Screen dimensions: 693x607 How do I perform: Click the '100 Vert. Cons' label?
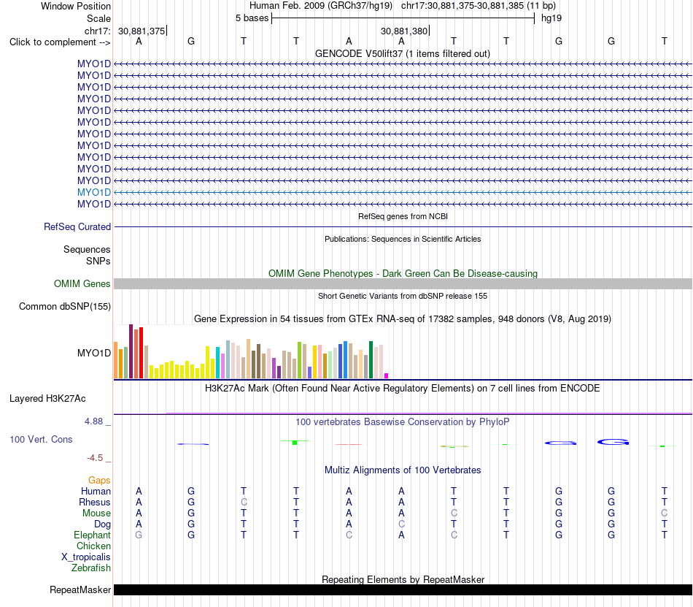pyautogui.click(x=41, y=439)
